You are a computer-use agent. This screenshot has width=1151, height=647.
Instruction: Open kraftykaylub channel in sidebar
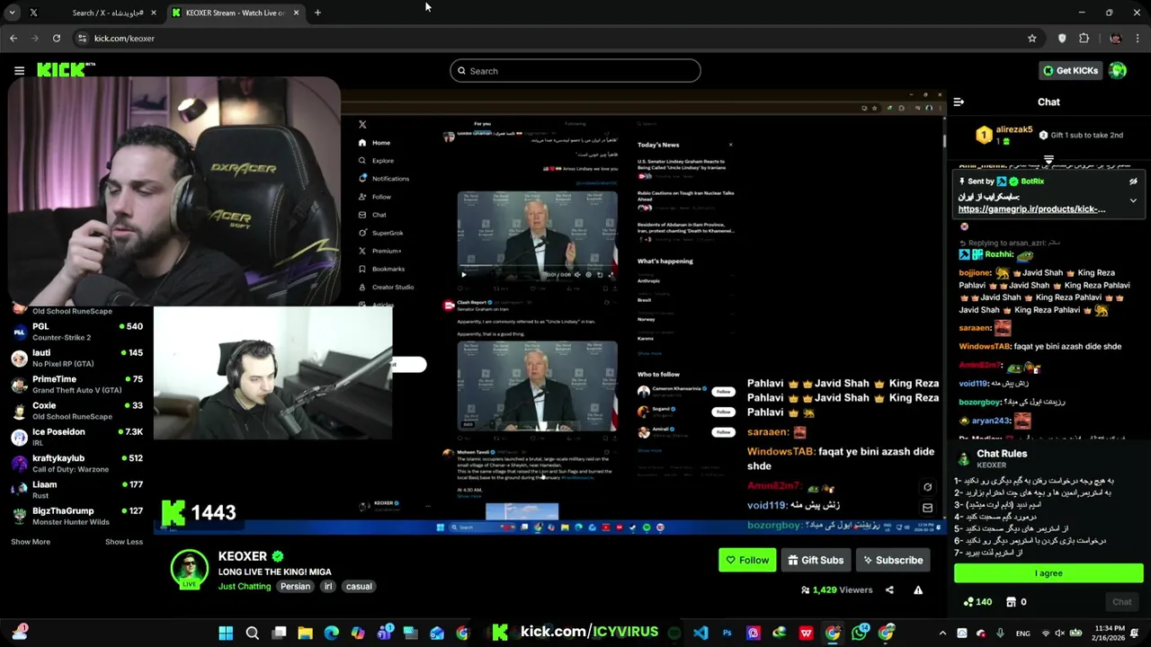76,463
